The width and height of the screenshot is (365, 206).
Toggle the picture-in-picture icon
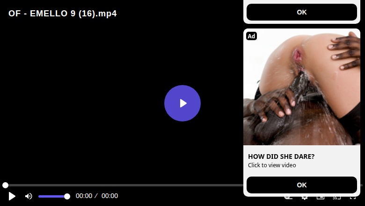(x=321, y=198)
